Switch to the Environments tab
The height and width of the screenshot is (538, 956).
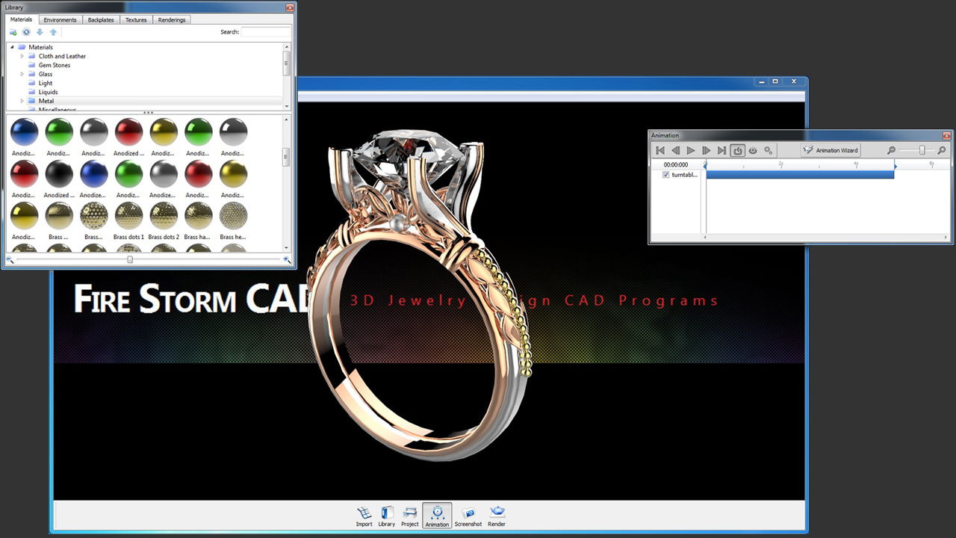[x=60, y=20]
